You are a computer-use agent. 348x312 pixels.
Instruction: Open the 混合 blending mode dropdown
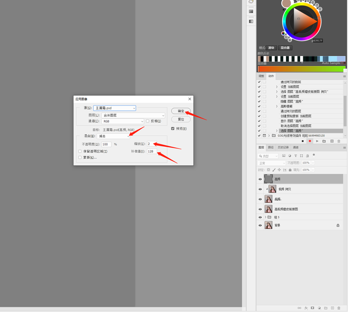(x=114, y=136)
